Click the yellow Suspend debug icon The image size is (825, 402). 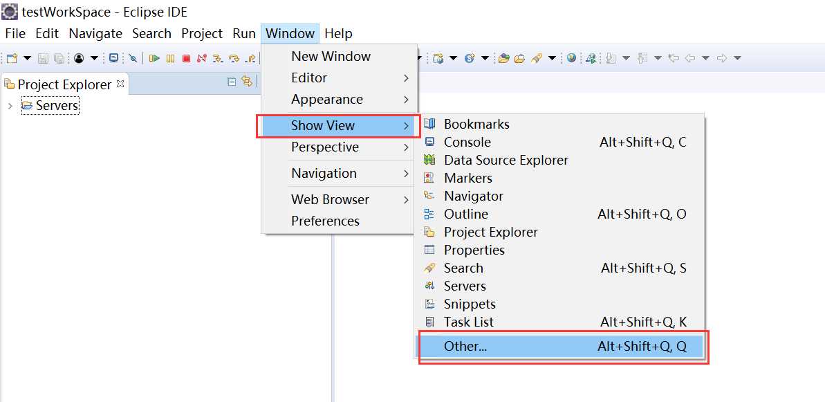coord(171,58)
